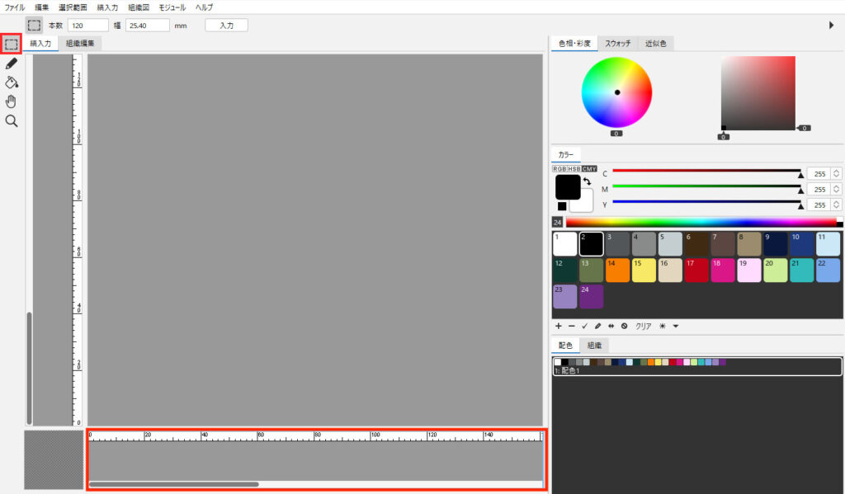
Task: Switch to the スウォッチ tab
Action: click(619, 44)
